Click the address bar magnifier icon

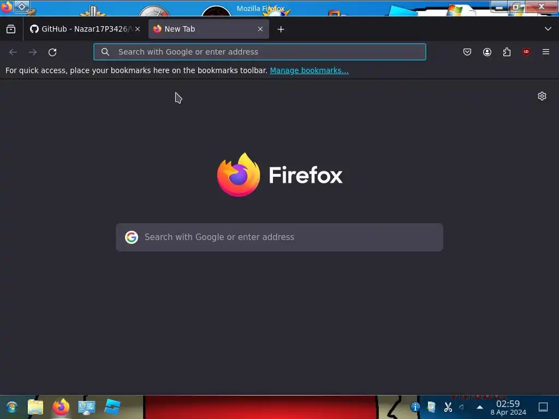pyautogui.click(x=105, y=52)
